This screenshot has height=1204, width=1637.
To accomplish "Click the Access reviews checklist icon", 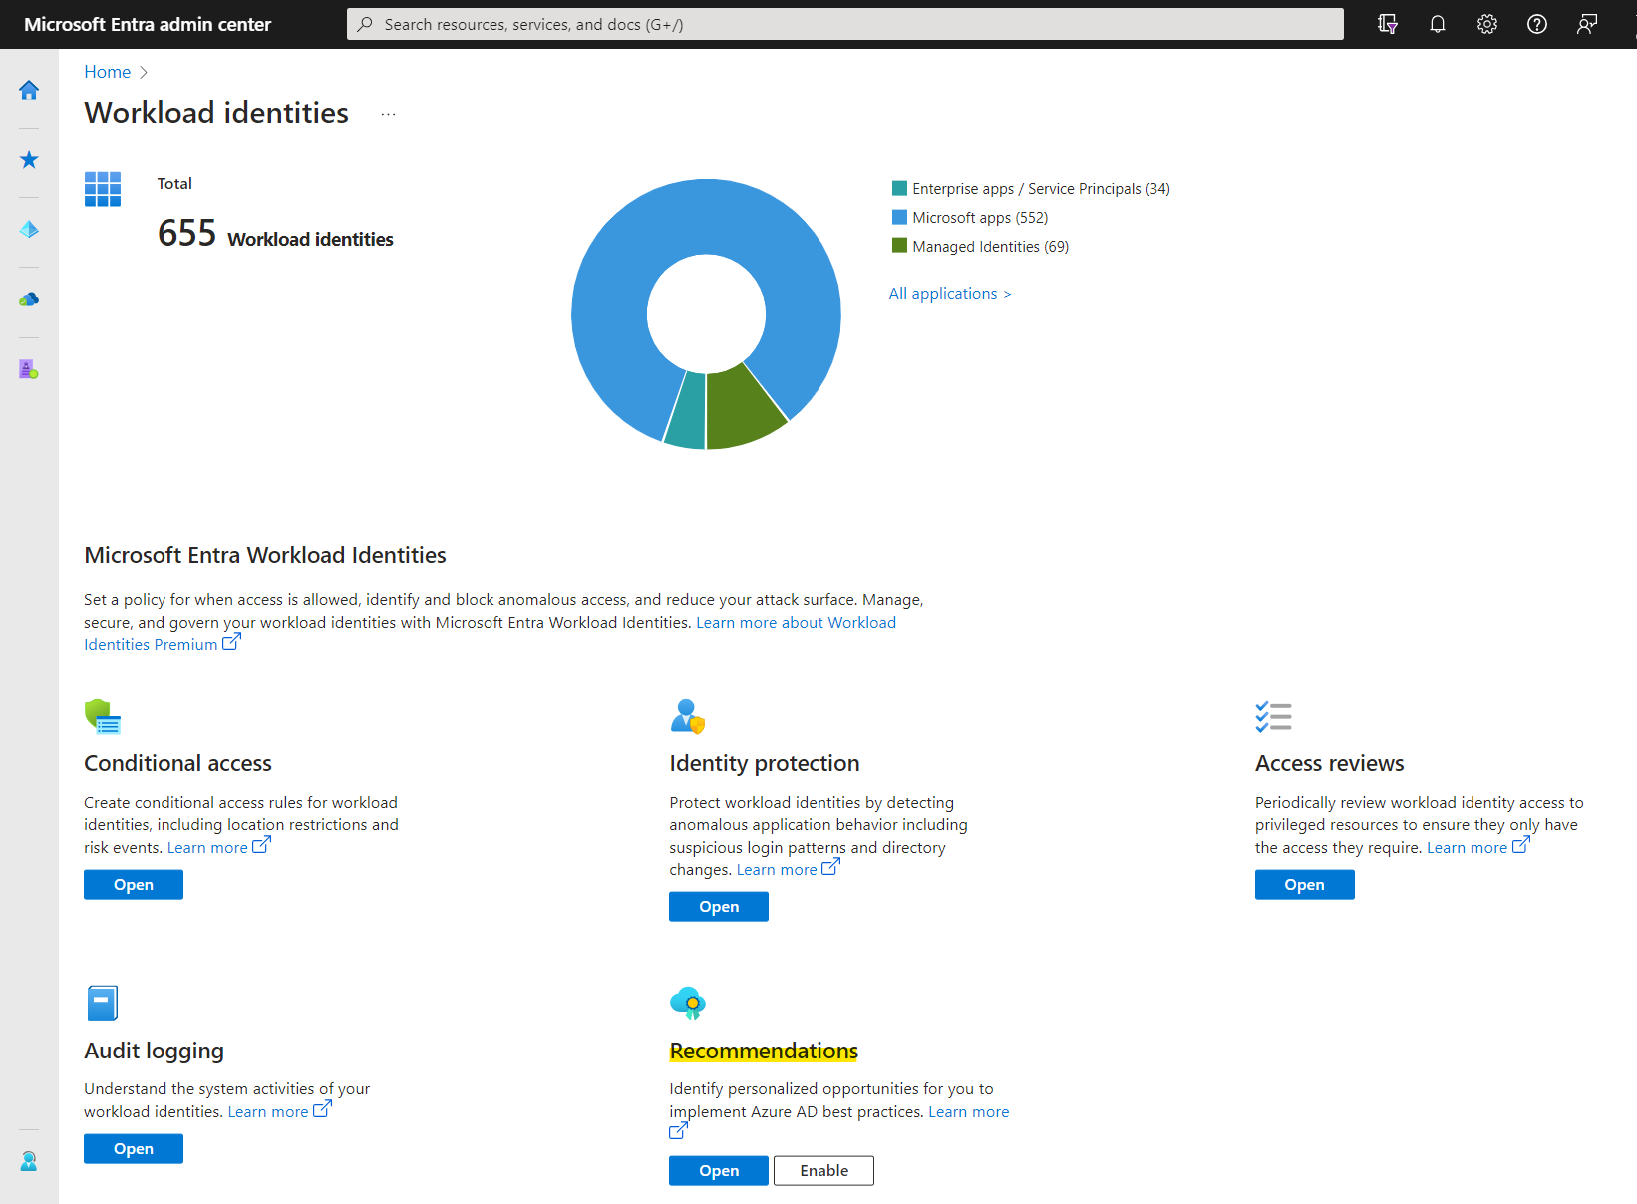I will (1274, 716).
